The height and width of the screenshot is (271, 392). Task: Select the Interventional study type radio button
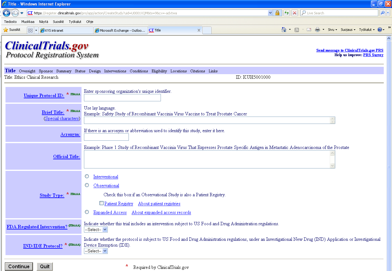[x=87, y=176]
